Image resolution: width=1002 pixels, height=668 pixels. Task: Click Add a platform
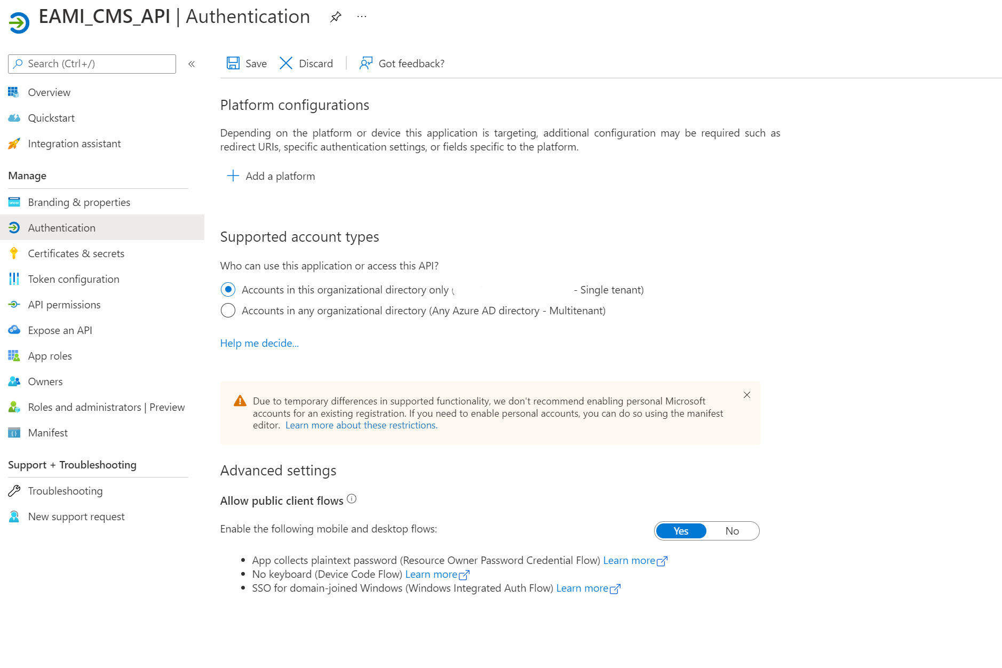(271, 176)
